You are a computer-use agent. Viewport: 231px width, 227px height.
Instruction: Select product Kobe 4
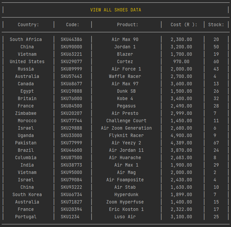(x=125, y=98)
